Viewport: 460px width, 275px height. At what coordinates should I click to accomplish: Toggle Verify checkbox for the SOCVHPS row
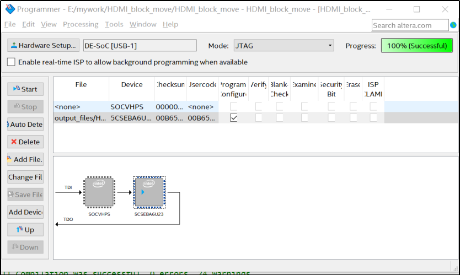click(x=259, y=106)
